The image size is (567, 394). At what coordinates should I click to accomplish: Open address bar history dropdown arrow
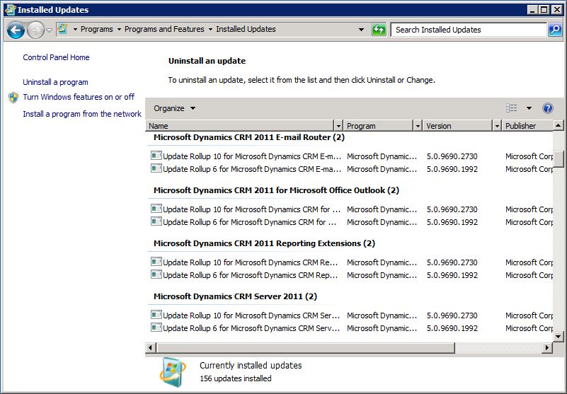click(x=361, y=30)
